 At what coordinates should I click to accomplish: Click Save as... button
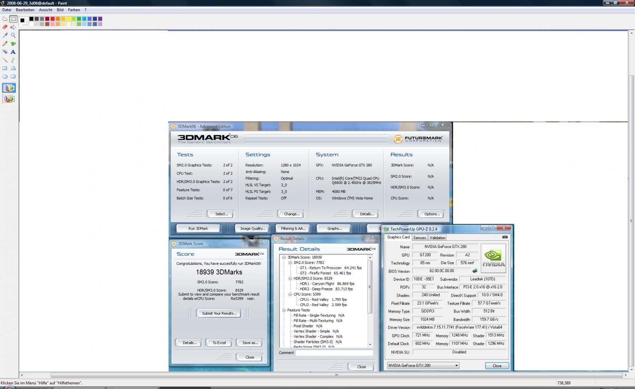(250, 343)
